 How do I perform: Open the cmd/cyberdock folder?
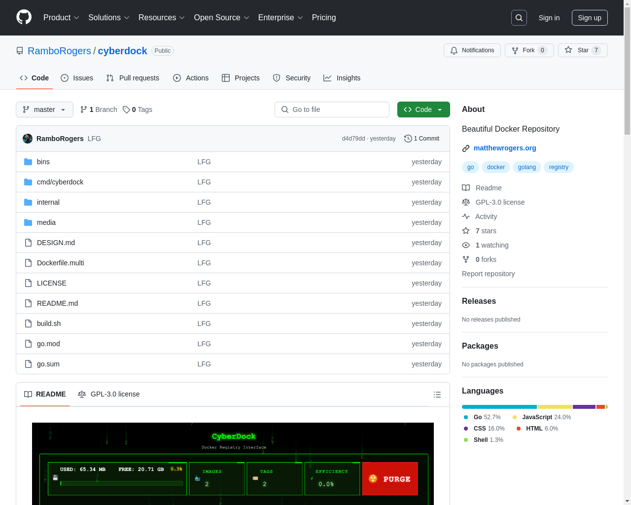(x=60, y=182)
